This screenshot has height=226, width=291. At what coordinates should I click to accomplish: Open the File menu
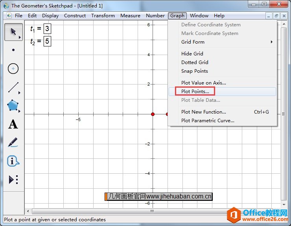click(x=18, y=16)
